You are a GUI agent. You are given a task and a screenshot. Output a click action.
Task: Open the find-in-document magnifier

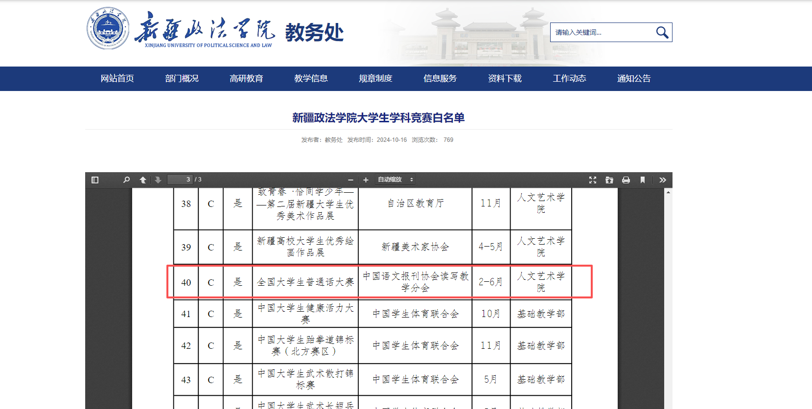pyautogui.click(x=126, y=180)
